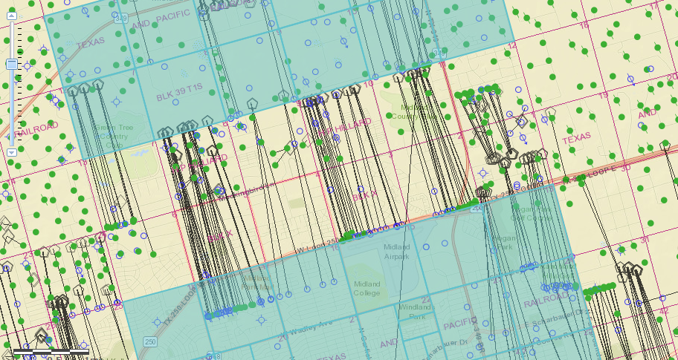Click the Midland Park Mall label
678x360 pixels.
point(256,282)
